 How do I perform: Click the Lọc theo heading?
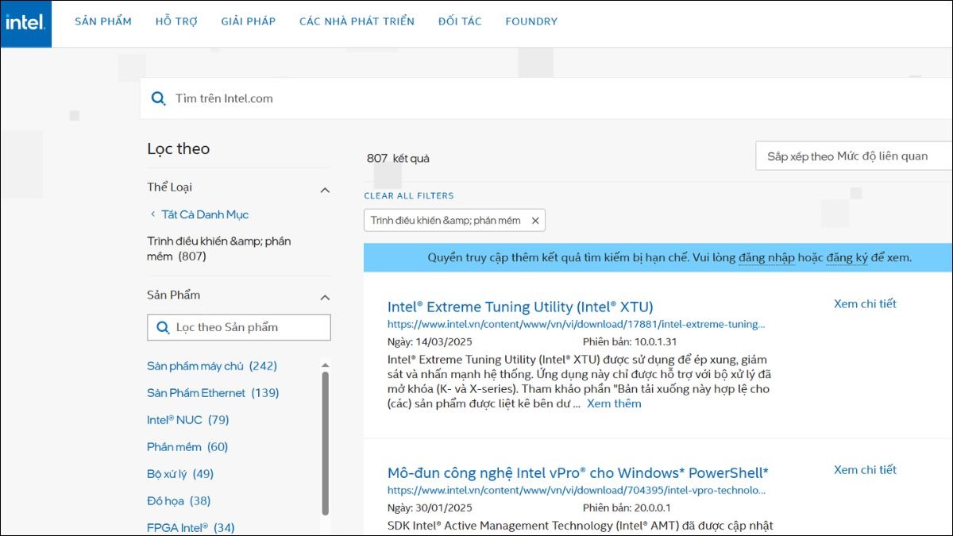(179, 148)
